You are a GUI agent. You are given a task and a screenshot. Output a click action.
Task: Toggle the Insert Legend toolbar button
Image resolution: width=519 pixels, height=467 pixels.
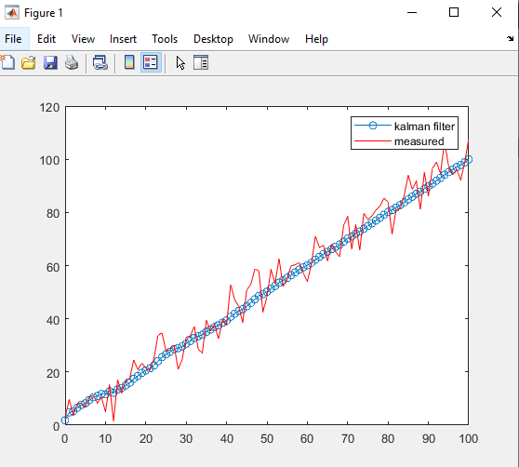(151, 62)
